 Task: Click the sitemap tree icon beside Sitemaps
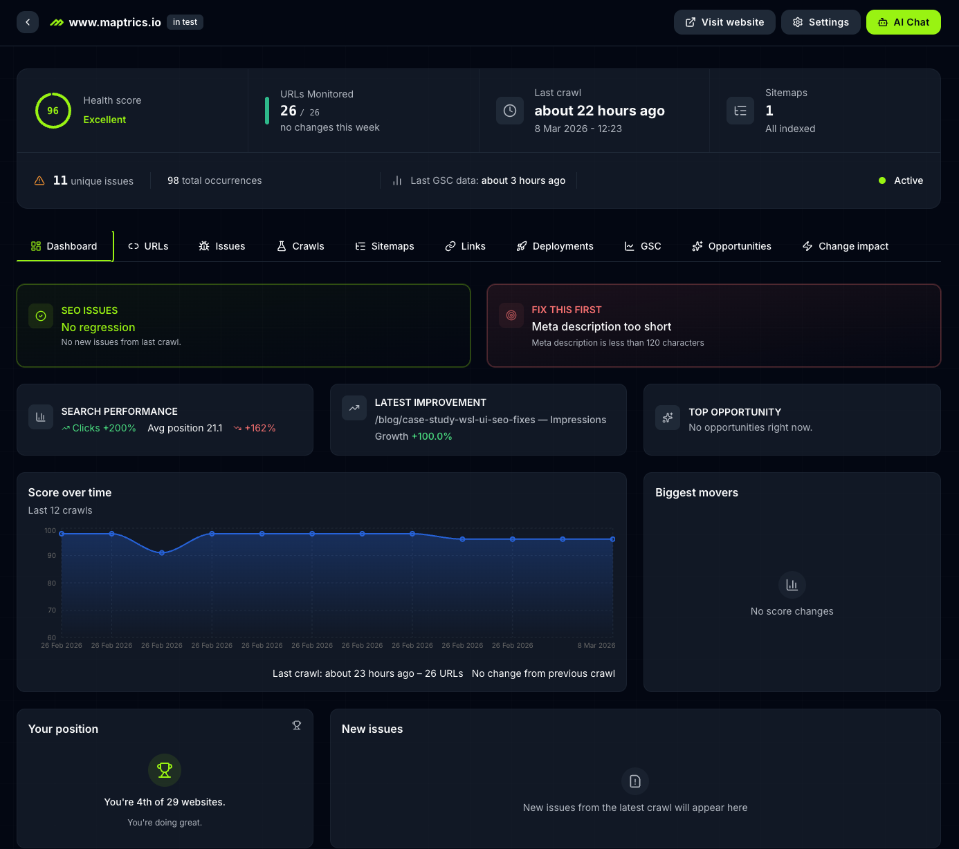coord(740,111)
